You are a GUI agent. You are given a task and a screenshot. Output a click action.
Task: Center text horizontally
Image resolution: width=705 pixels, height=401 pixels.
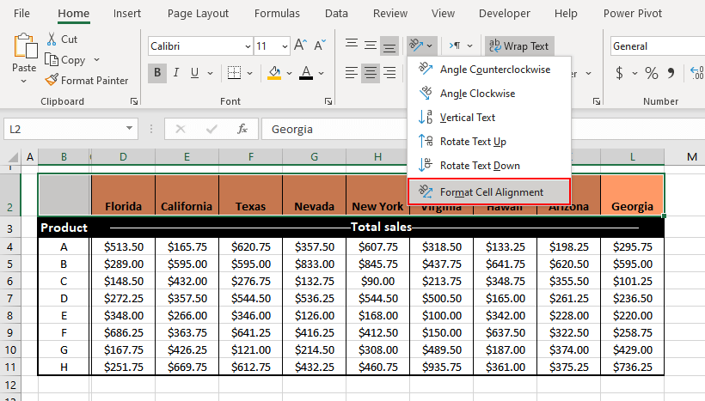pyautogui.click(x=371, y=73)
